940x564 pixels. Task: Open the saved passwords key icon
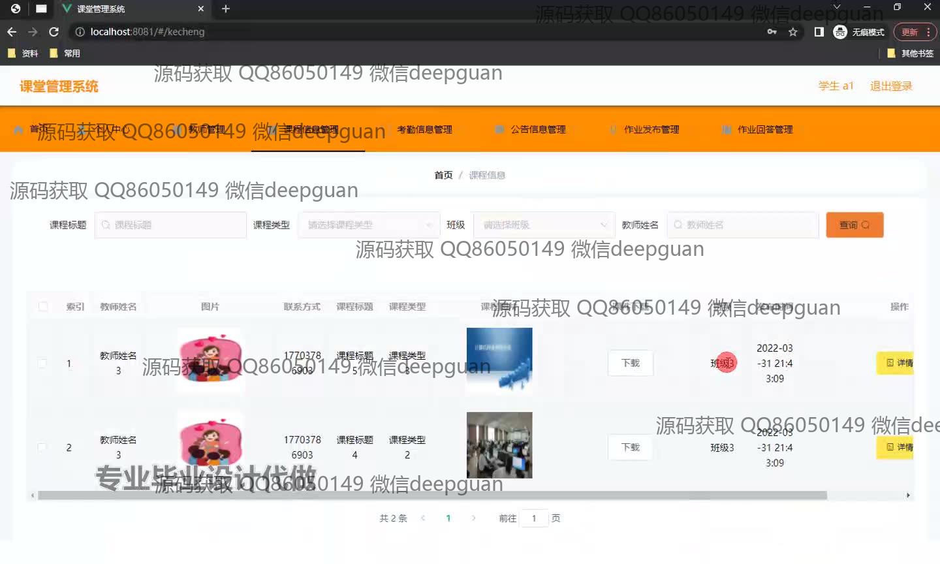[x=772, y=32]
